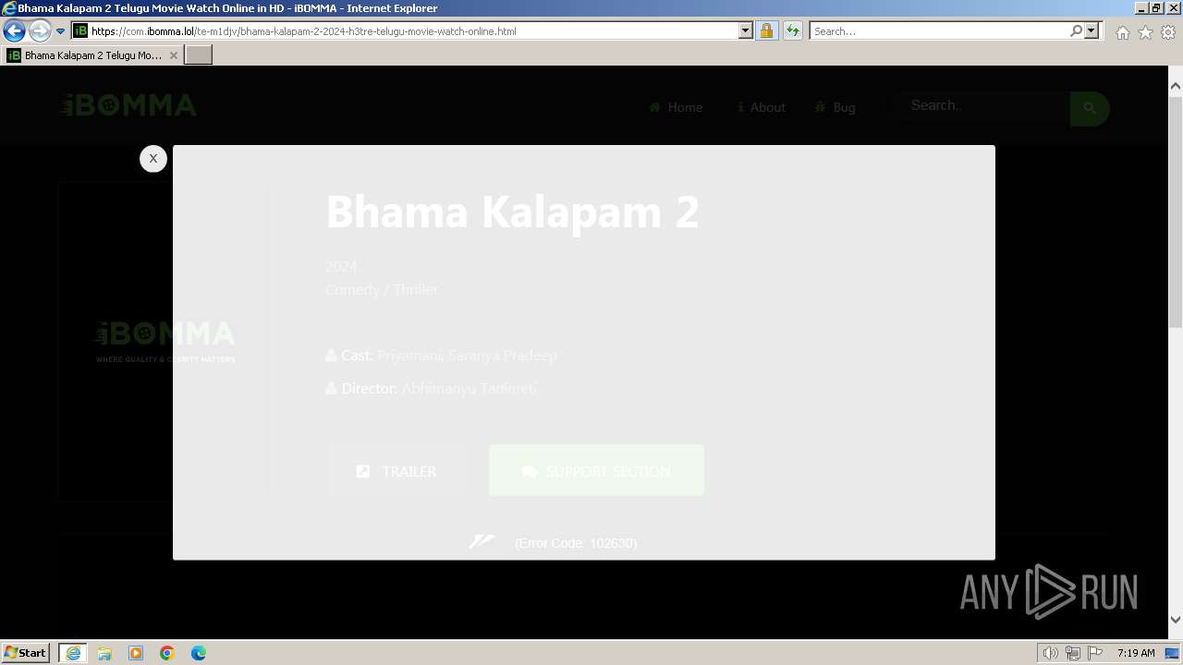1183x665 pixels.
Task: Click the volume speaker tray icon
Action: (x=1051, y=653)
